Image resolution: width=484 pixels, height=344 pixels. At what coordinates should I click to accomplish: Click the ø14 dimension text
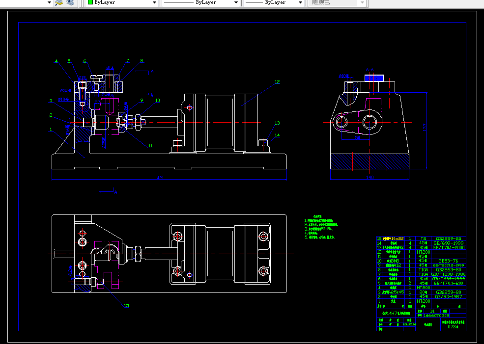coord(110,68)
